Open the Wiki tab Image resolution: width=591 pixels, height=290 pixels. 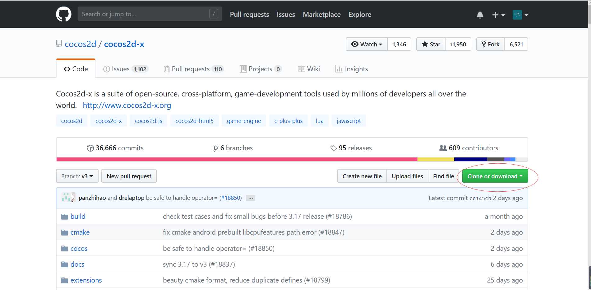click(x=309, y=69)
